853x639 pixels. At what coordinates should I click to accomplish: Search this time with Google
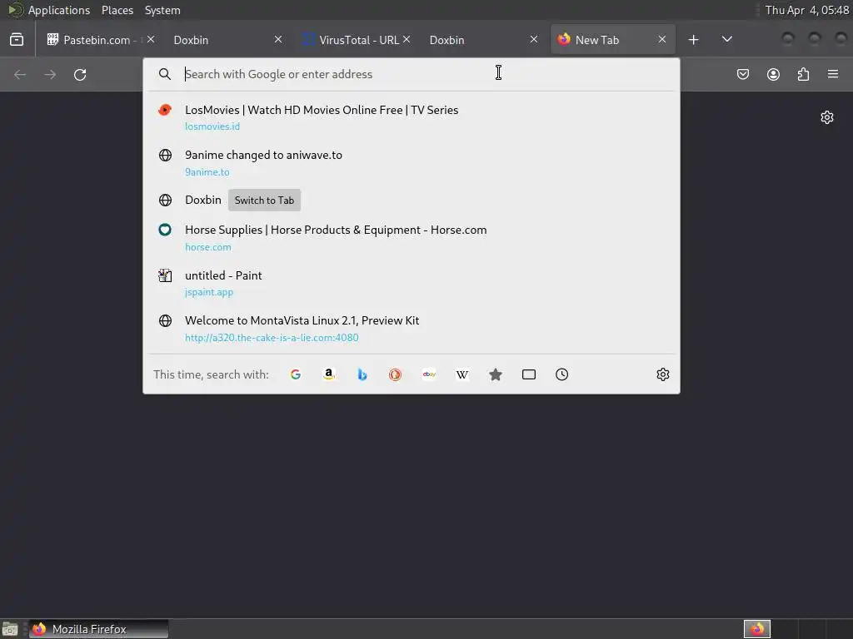tap(296, 374)
